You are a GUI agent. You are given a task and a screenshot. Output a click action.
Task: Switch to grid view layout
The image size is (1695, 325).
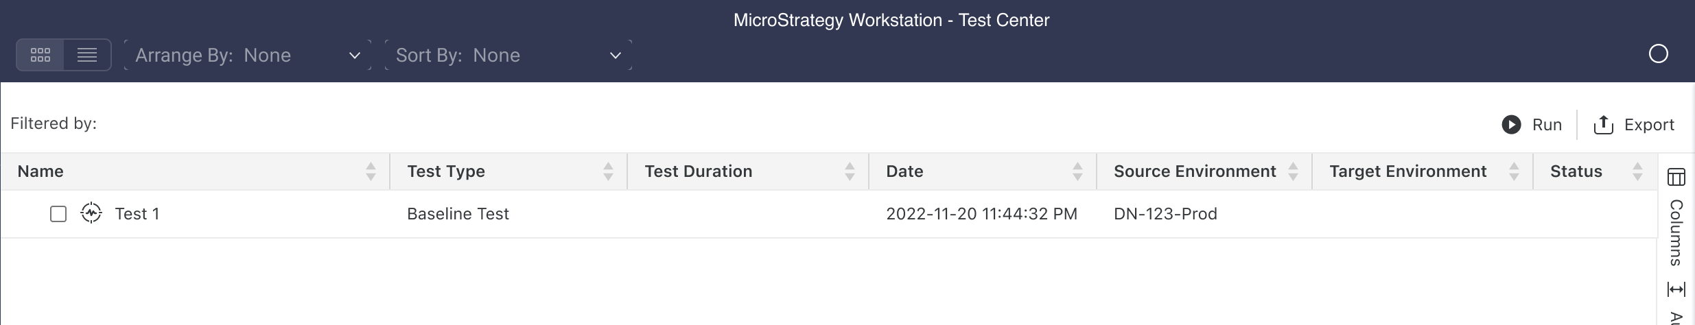point(40,55)
